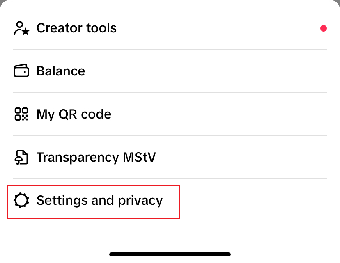Click the red-outlined highlighted row

(x=93, y=201)
